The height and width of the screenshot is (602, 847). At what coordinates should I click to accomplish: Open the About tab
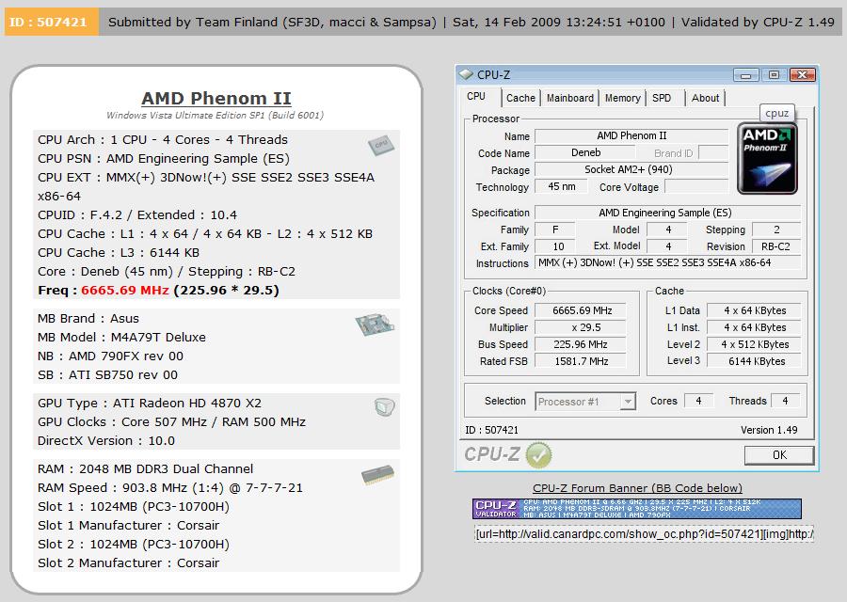pyautogui.click(x=705, y=98)
